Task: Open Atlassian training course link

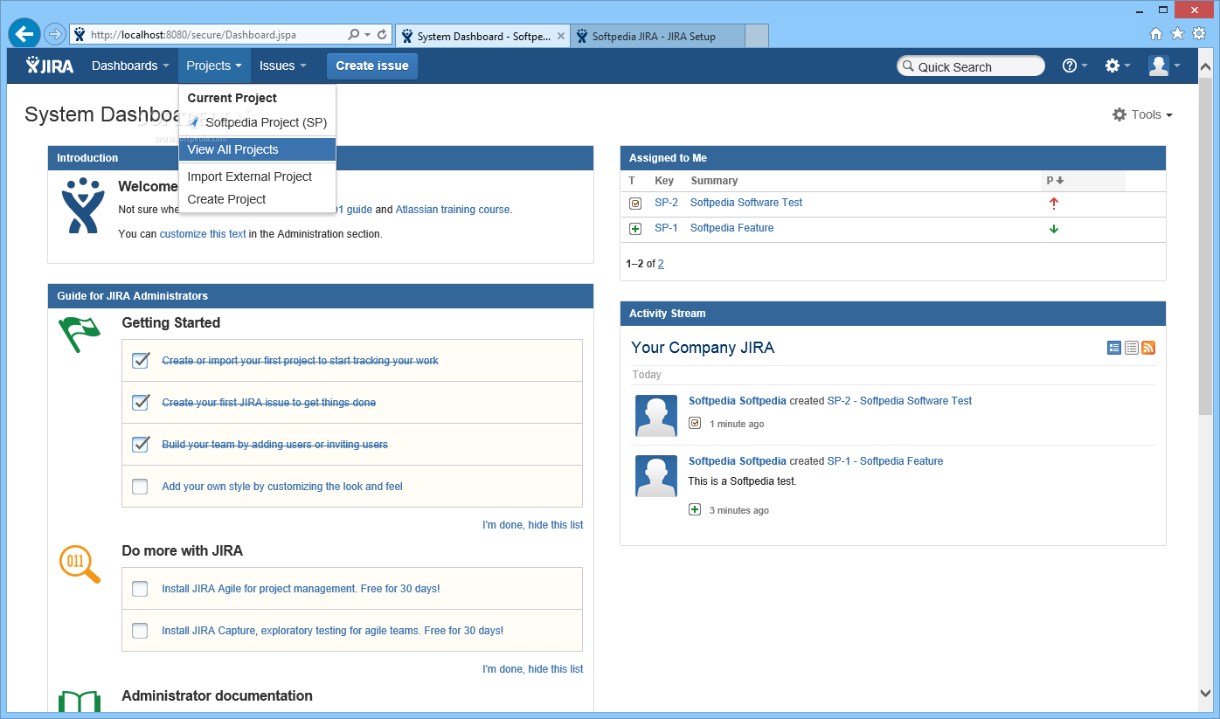Action: tap(453, 210)
